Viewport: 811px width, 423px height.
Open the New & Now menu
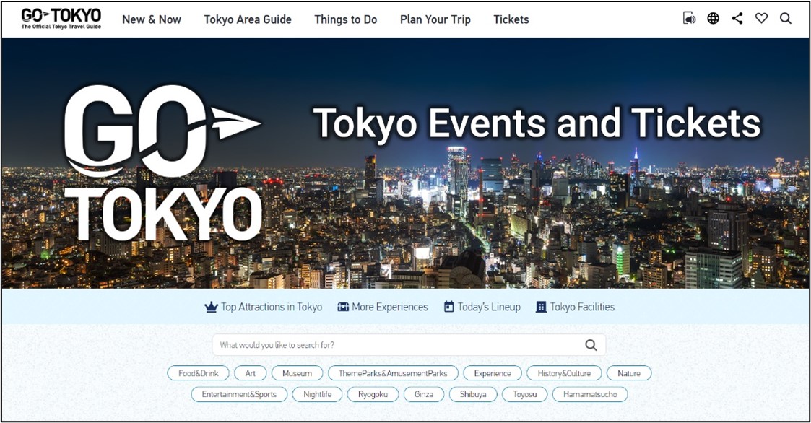click(152, 19)
